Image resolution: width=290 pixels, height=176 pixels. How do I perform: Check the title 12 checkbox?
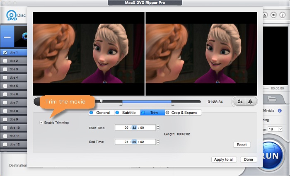pyautogui.click(x=5, y=145)
